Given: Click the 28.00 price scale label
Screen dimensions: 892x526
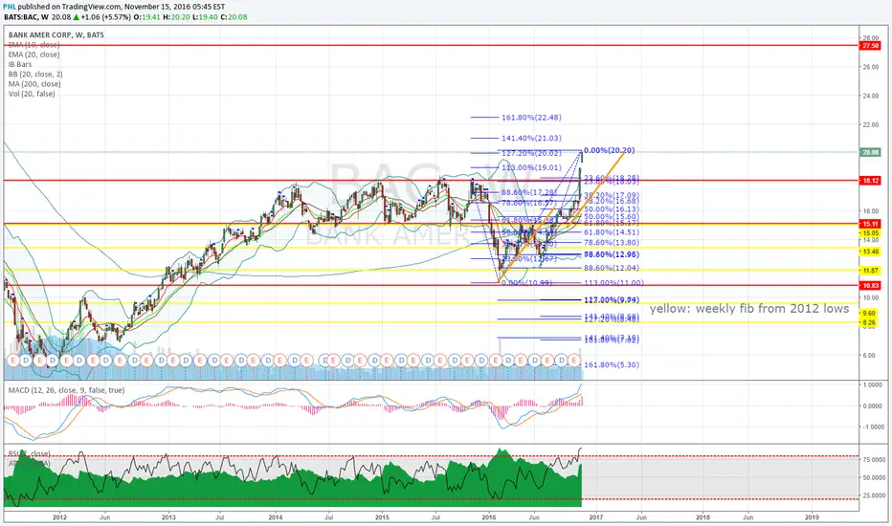Looking at the screenshot, I should (870, 37).
